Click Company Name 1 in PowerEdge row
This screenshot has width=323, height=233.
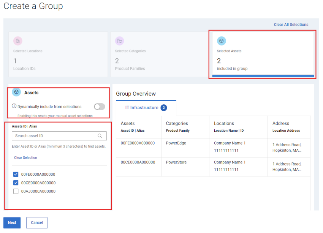[x=230, y=143]
